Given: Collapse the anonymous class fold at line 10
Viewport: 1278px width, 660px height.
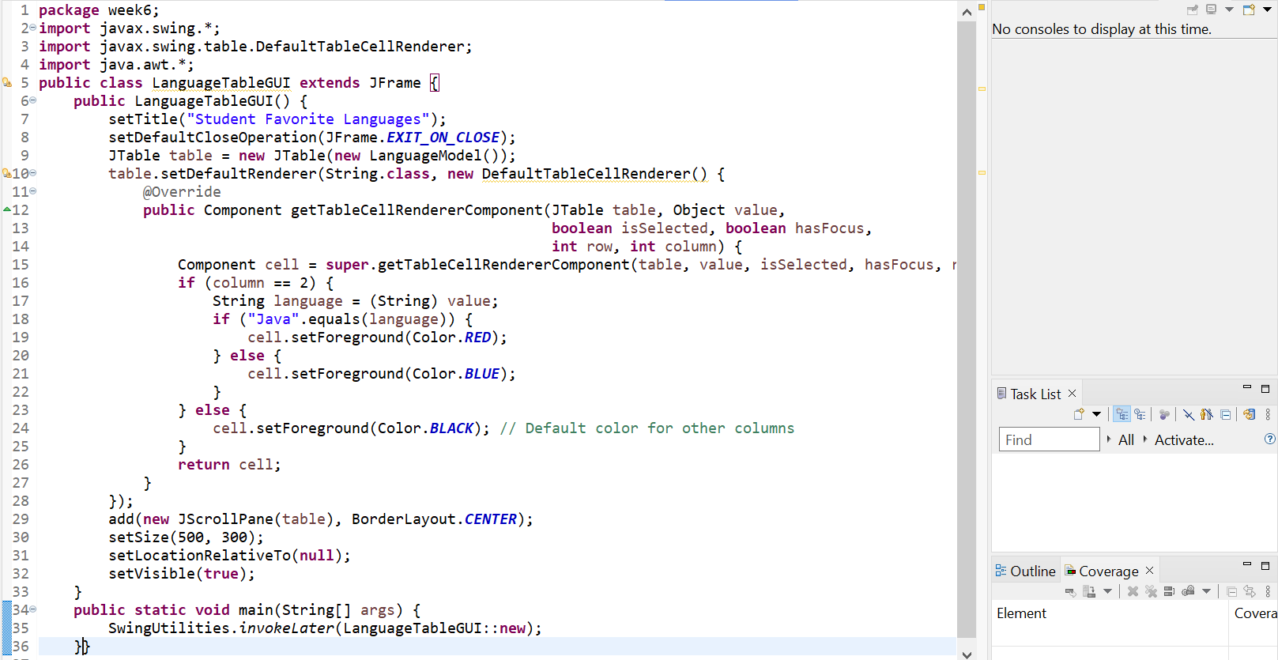Looking at the screenshot, I should click(32, 173).
